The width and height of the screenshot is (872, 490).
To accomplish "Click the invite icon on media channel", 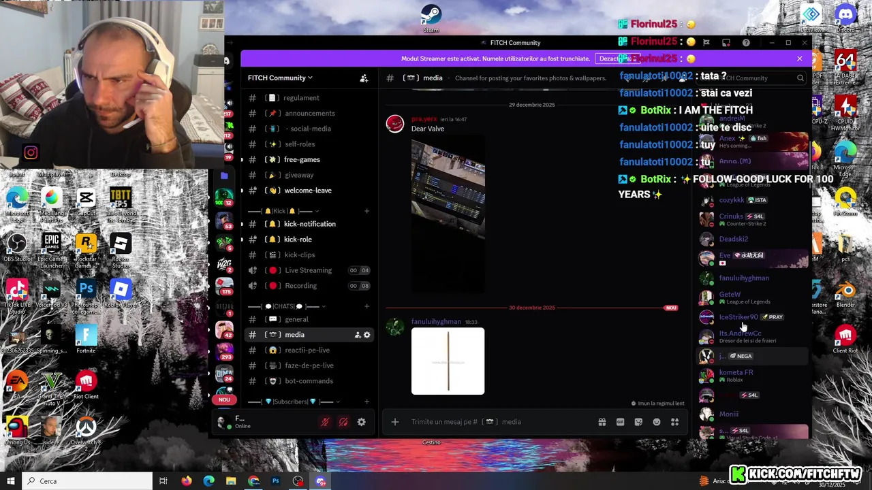I will [x=357, y=335].
